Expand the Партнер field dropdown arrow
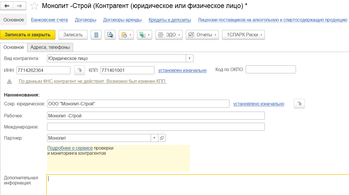 [x=154, y=138]
